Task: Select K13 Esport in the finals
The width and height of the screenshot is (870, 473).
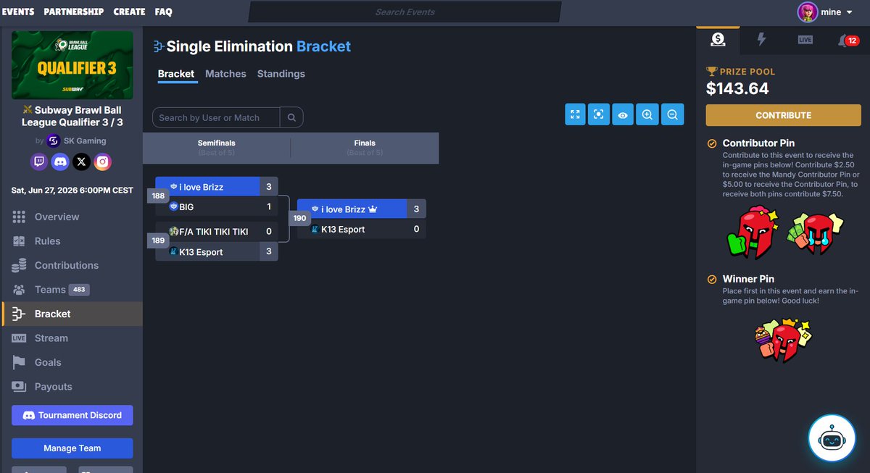Action: tap(362, 229)
